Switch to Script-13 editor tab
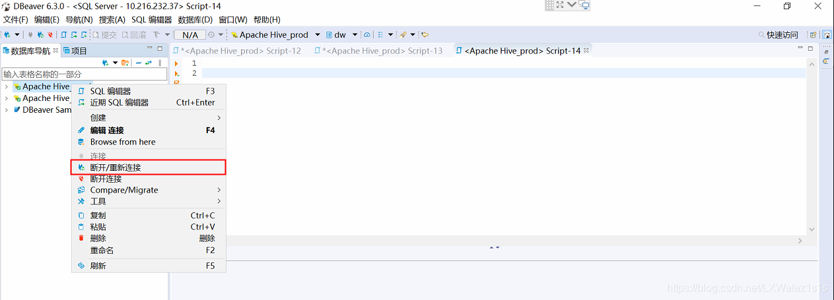Viewport: 834px width, 300px height. click(x=378, y=51)
